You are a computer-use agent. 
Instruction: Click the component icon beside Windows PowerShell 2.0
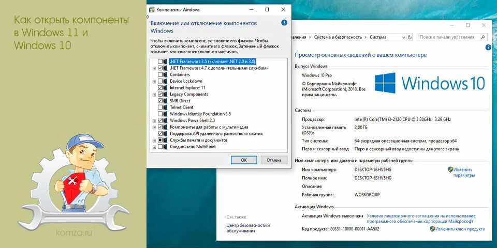(166, 120)
